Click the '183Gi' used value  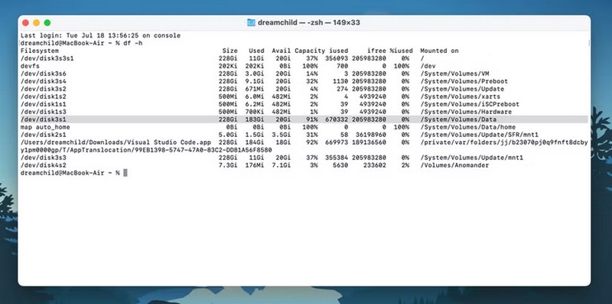click(255, 119)
